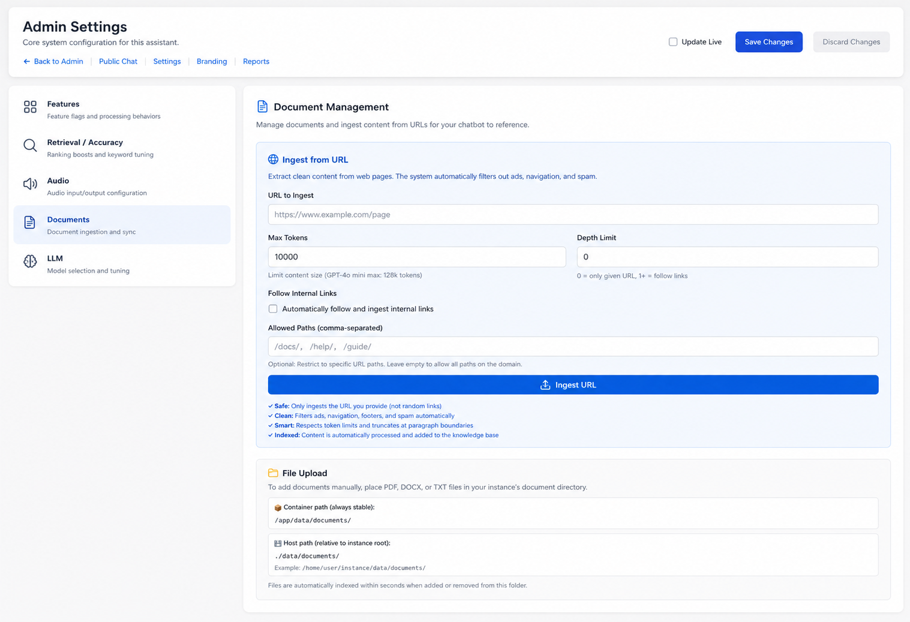Click the back arrow icon near Back to Admin
The width and height of the screenshot is (910, 622).
coord(26,61)
